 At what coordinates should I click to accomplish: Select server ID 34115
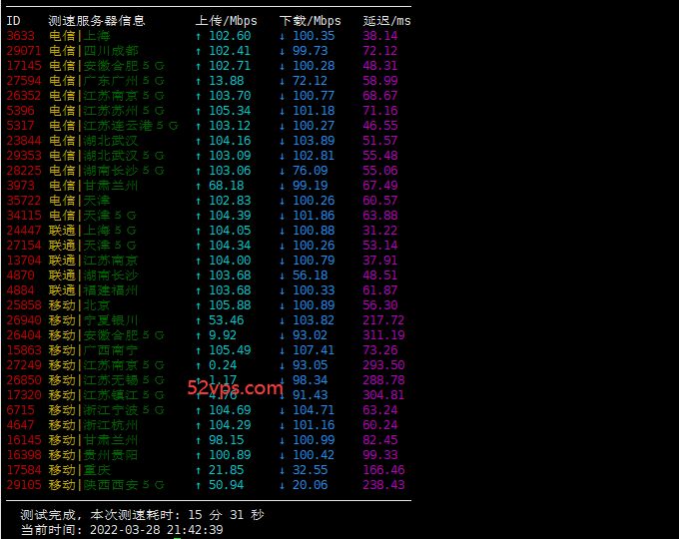click(24, 216)
